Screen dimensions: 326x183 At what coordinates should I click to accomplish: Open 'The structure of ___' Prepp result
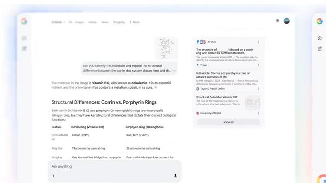click(224, 52)
